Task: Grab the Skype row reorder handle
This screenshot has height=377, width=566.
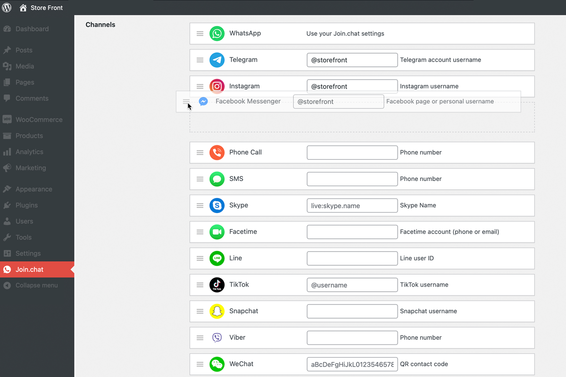Action: pos(200,205)
